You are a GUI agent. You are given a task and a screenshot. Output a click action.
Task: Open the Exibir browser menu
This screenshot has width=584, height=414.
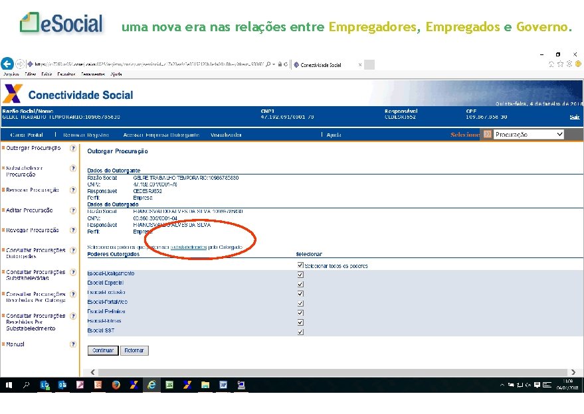[47, 74]
